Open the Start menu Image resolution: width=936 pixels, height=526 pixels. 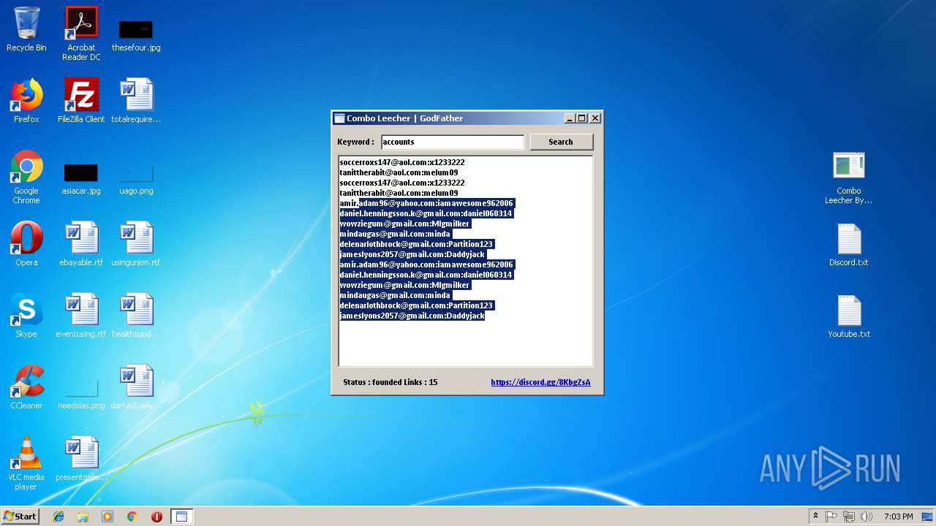click(x=20, y=517)
